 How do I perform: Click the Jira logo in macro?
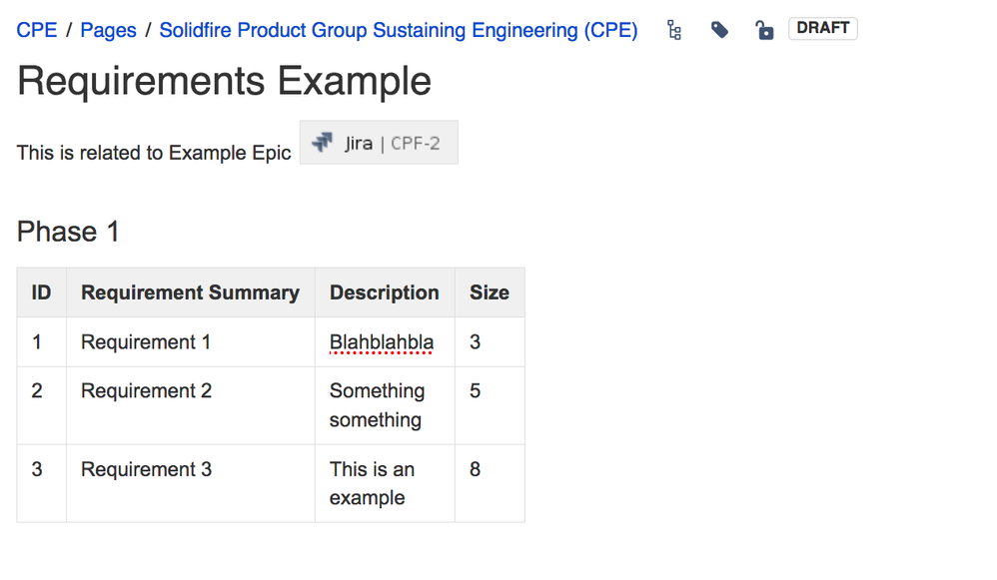322,143
